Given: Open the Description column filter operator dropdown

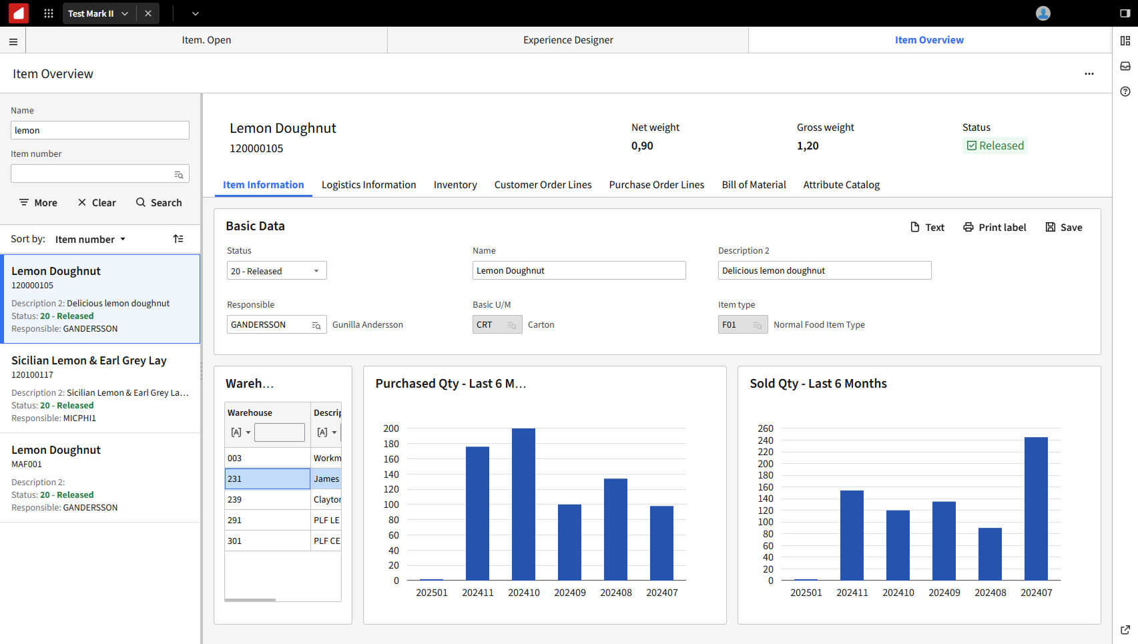Looking at the screenshot, I should 327,432.
